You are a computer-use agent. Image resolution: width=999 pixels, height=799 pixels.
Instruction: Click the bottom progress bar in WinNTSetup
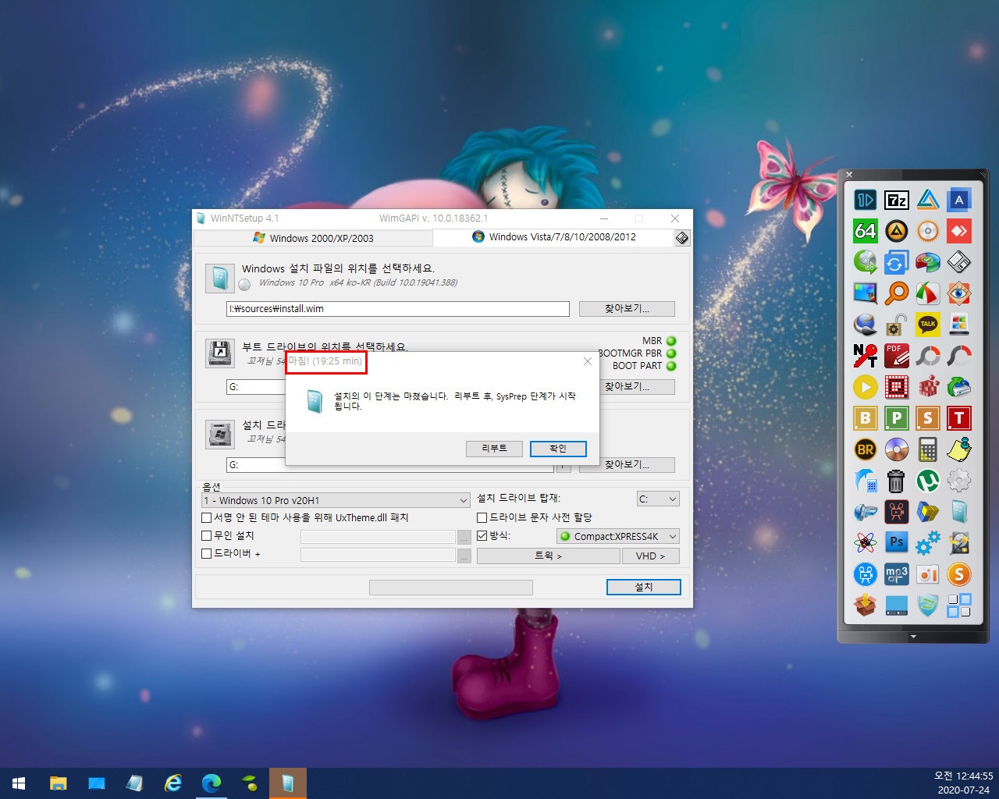tap(450, 587)
